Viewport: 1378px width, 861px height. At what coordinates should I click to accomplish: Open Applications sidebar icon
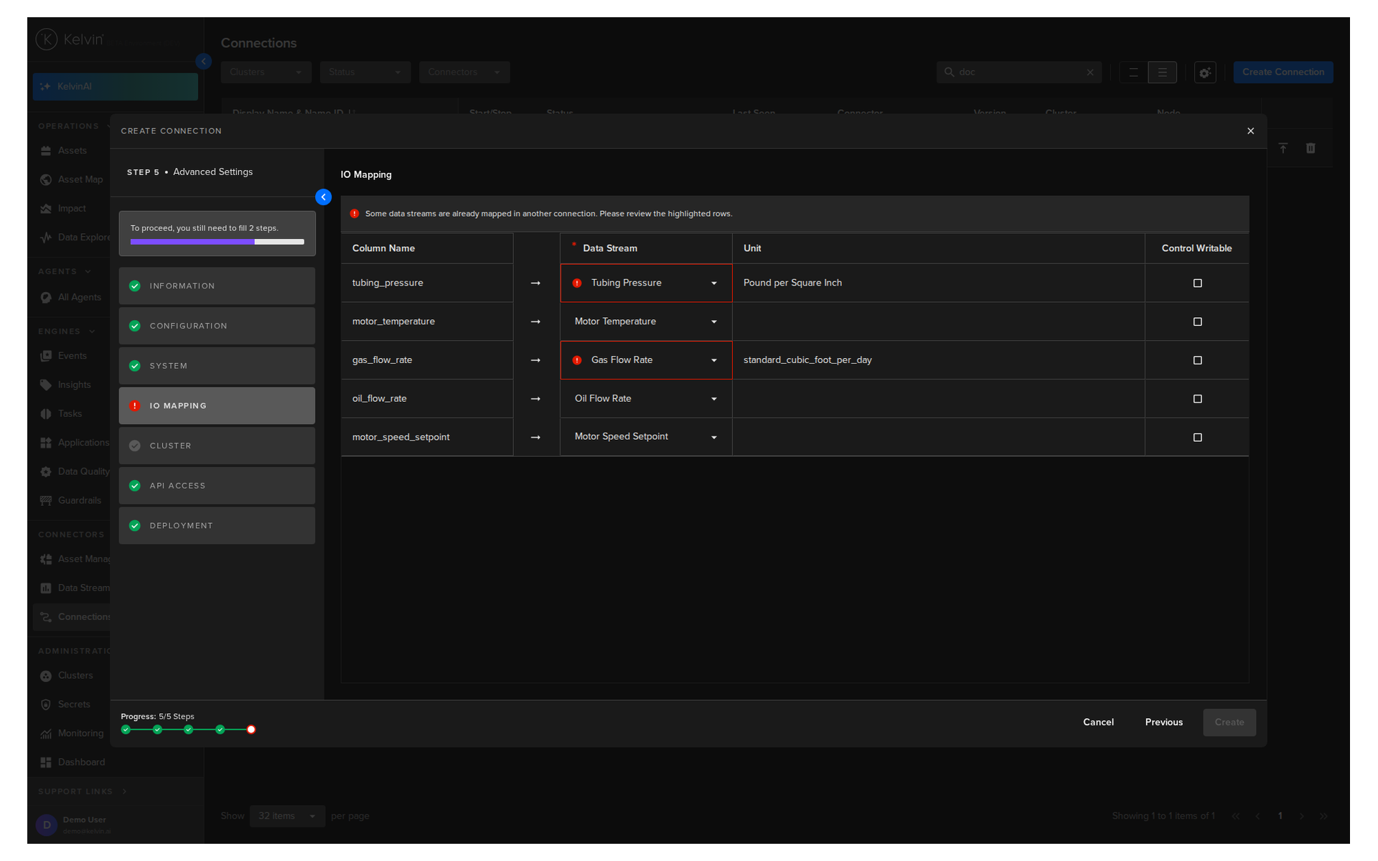(46, 443)
